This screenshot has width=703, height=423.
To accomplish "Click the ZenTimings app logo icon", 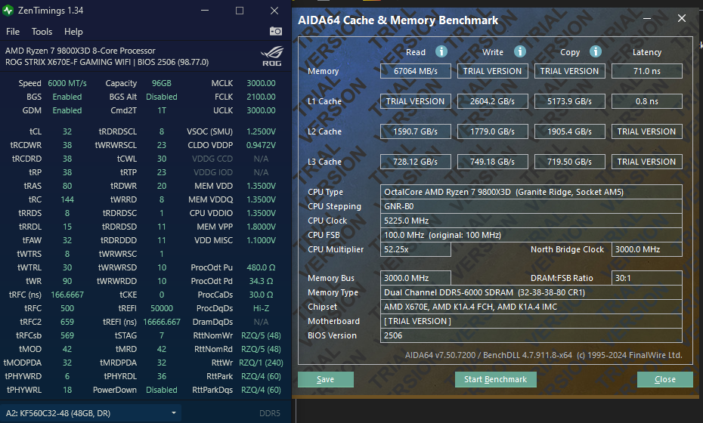I will pos(8,11).
